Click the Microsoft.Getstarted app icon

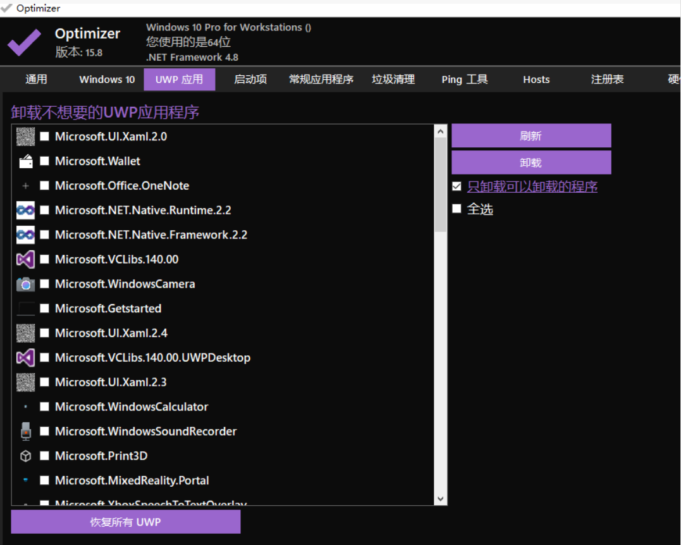pyautogui.click(x=26, y=309)
